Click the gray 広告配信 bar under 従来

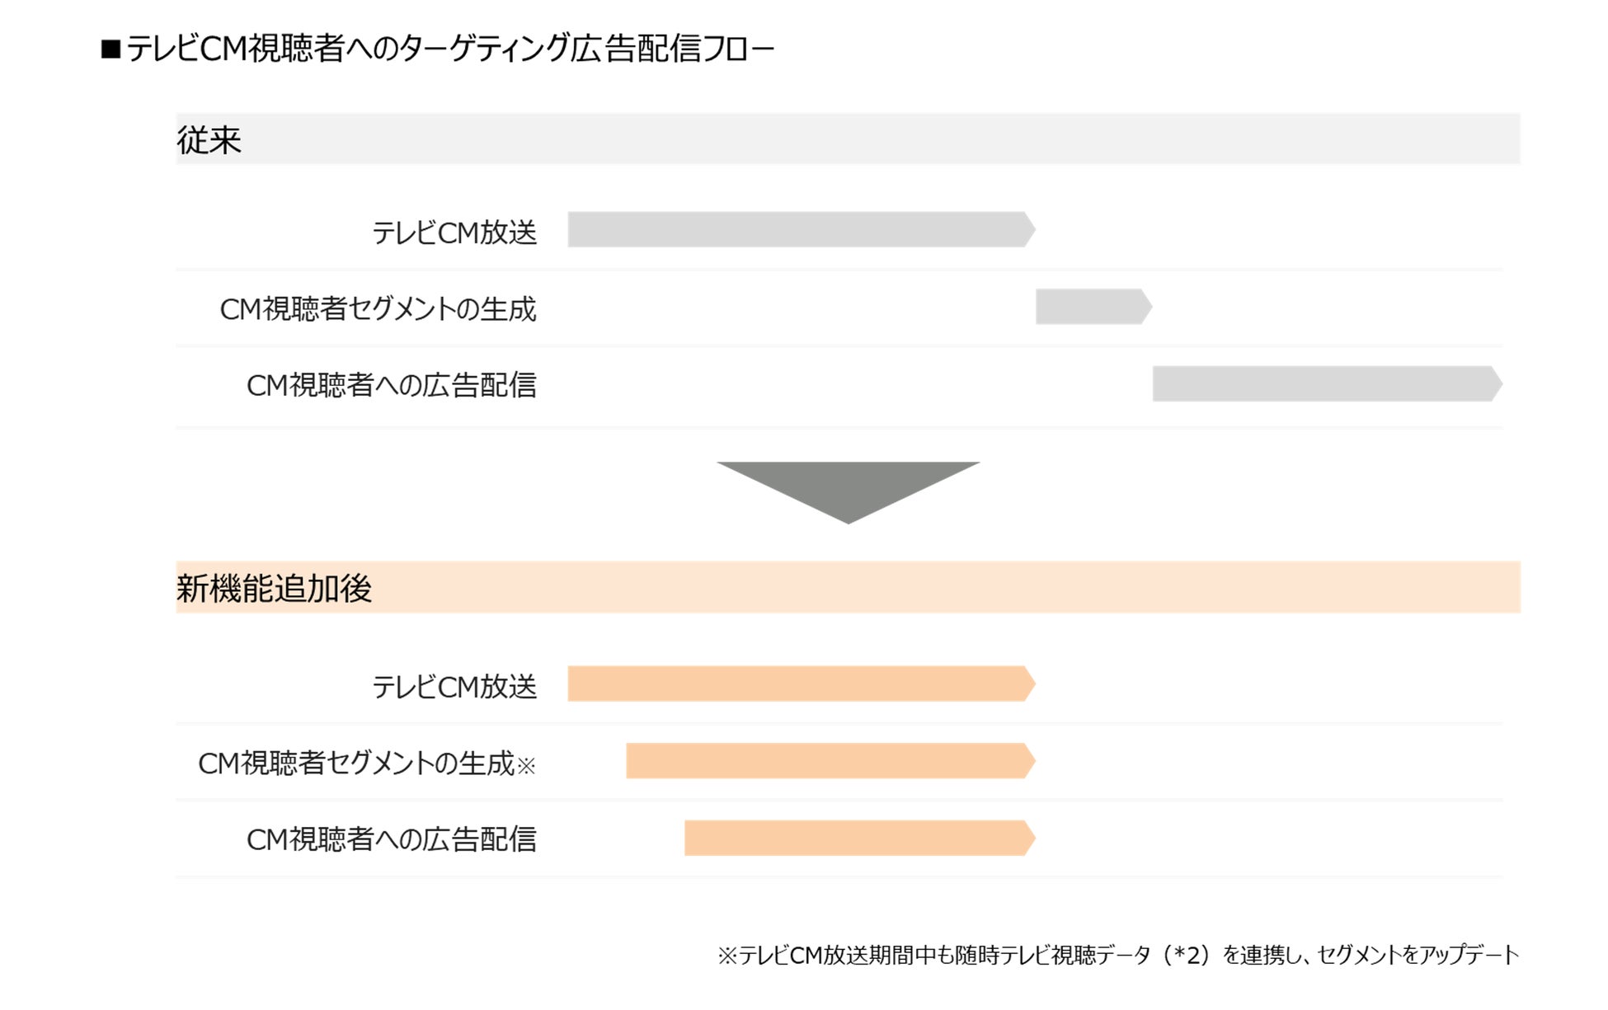pyautogui.click(x=1325, y=383)
